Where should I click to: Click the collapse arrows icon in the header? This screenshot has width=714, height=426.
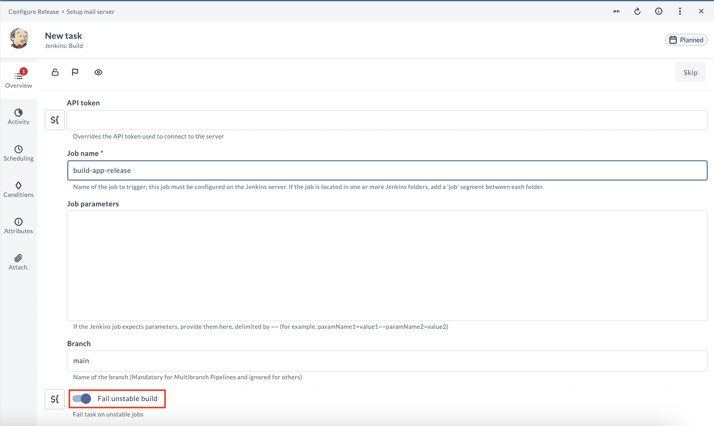point(616,11)
